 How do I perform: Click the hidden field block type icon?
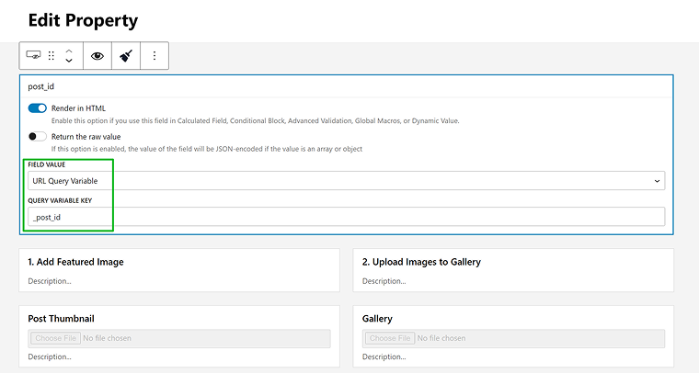click(33, 55)
